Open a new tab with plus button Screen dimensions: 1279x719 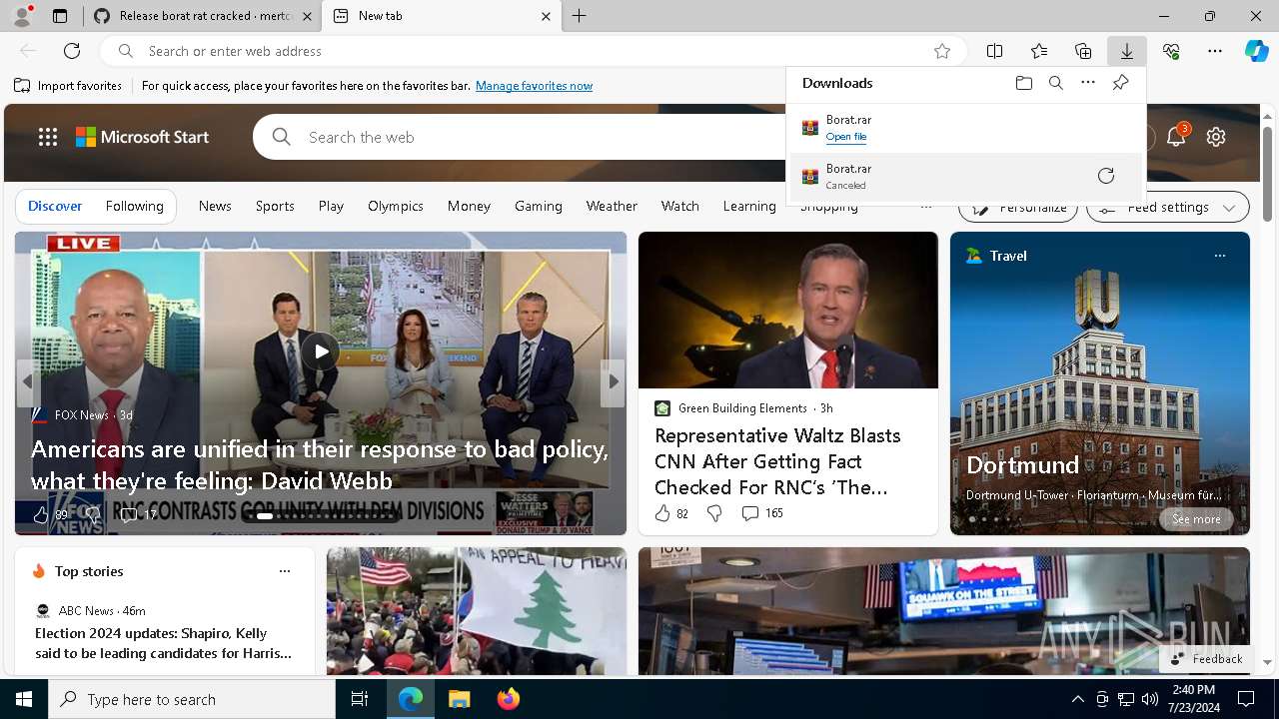click(x=579, y=16)
